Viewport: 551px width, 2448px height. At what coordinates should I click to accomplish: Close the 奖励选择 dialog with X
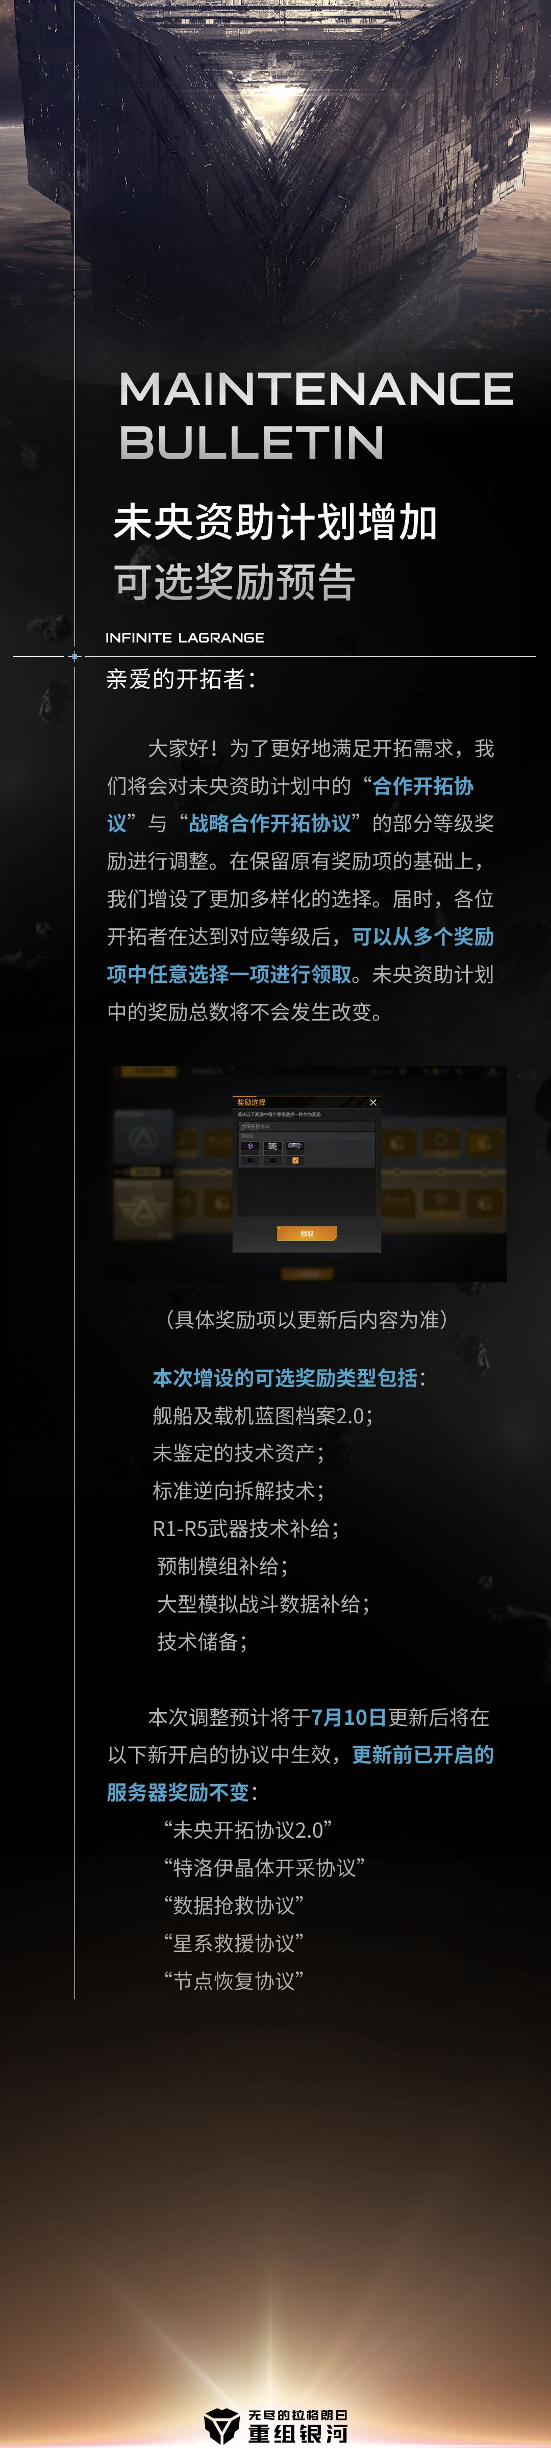click(373, 1103)
